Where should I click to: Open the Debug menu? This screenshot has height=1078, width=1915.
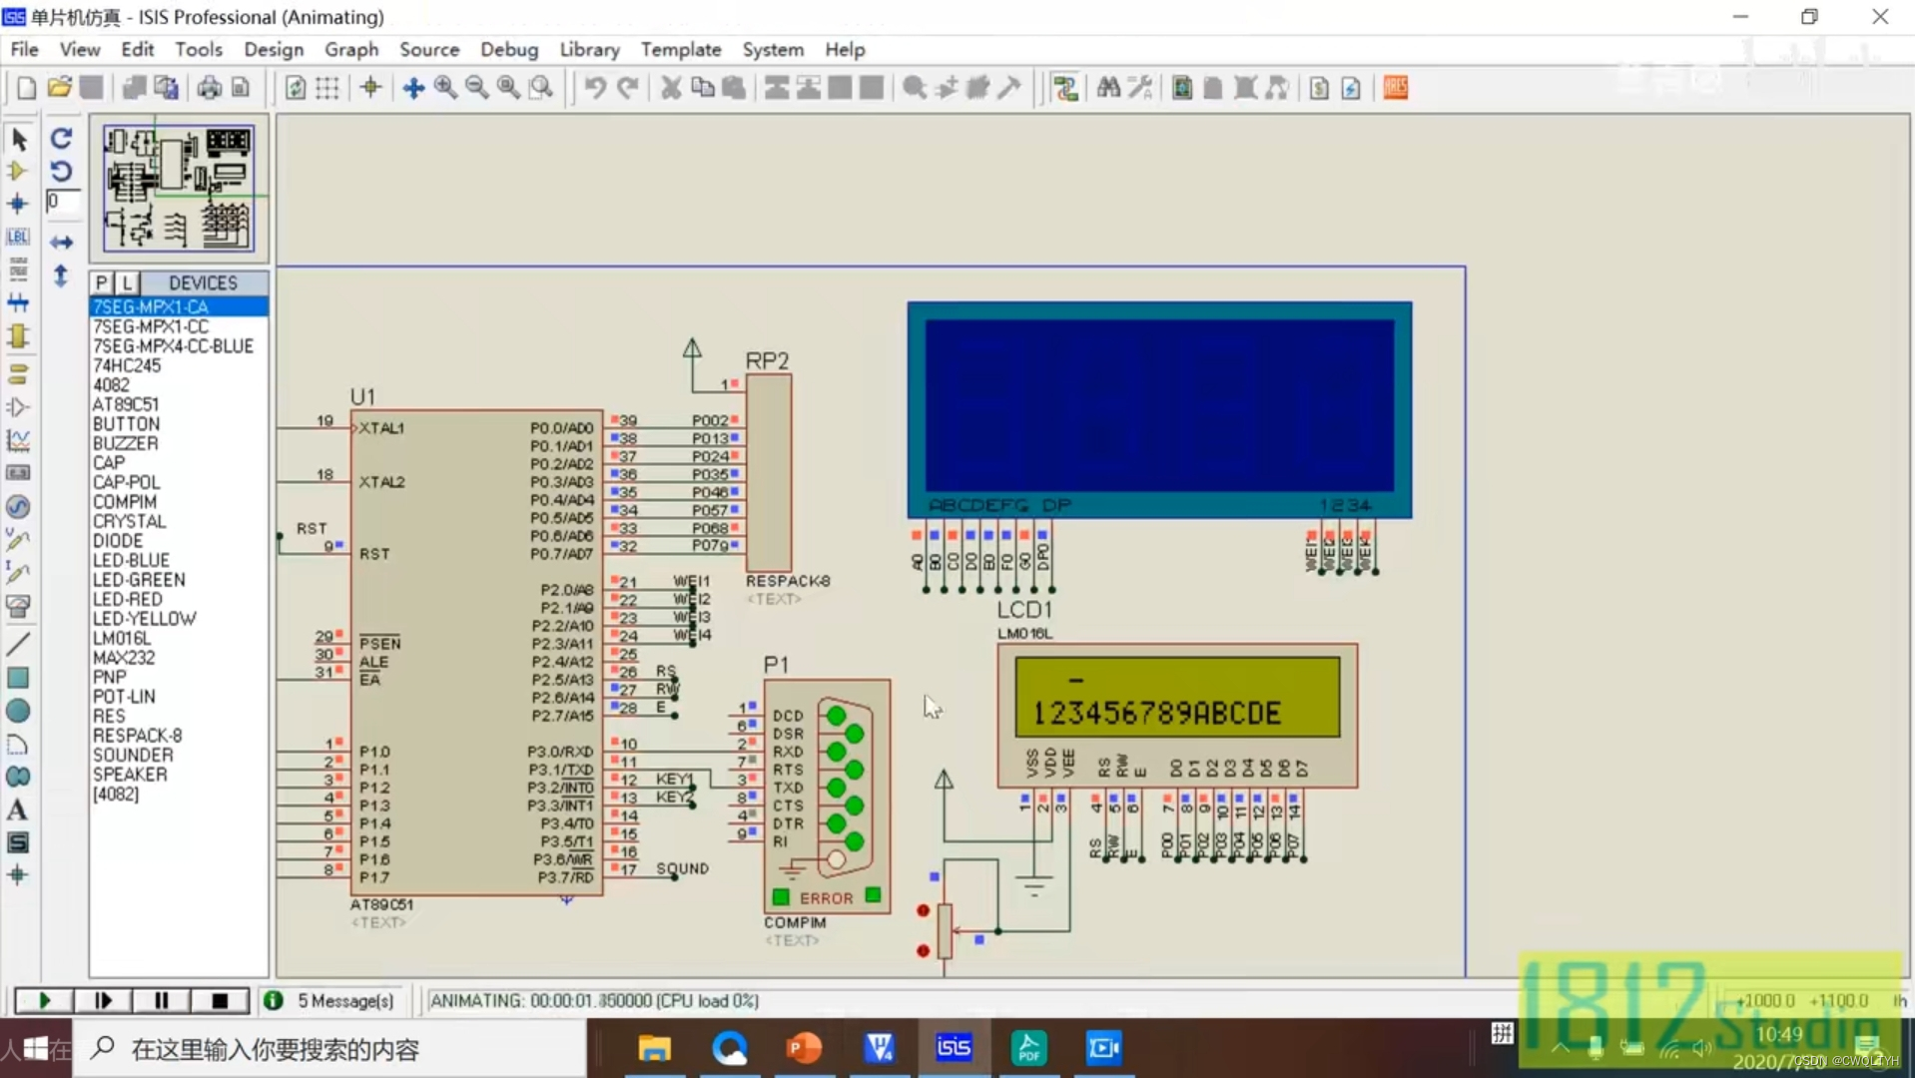point(508,49)
